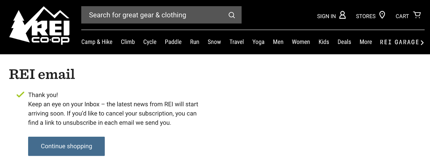Screen dimensions: 430x161
Task: Select the Cycle navigation item
Action: [x=150, y=42]
